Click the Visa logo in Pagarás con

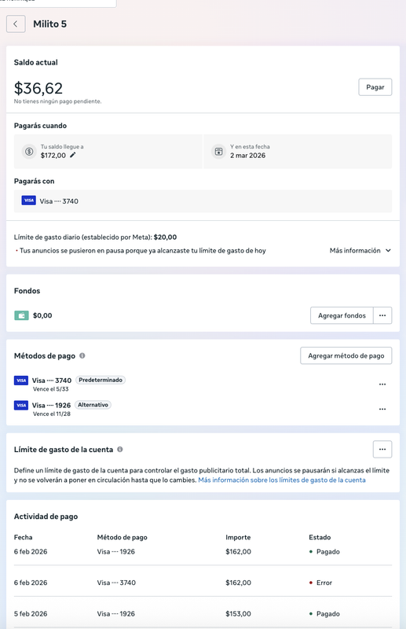point(29,200)
